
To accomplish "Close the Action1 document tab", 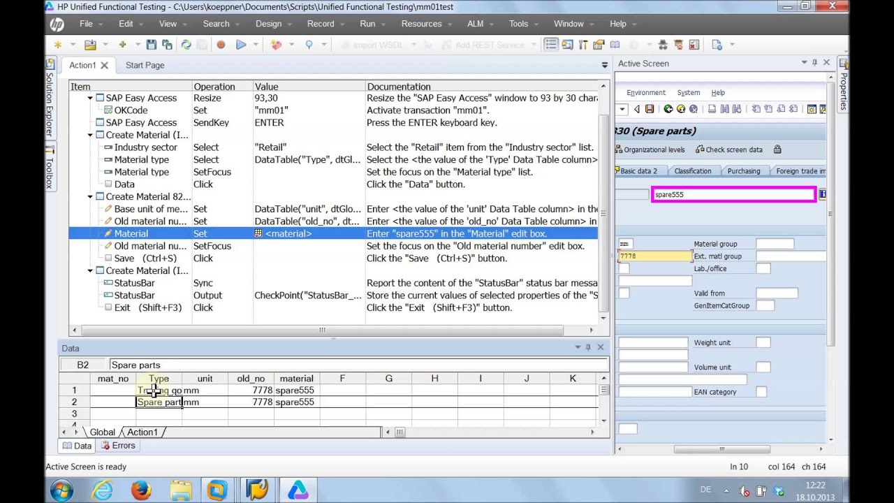I will [104, 65].
